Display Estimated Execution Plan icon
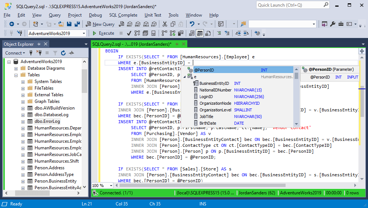Screen dimensions: 368x208 pos(137,33)
